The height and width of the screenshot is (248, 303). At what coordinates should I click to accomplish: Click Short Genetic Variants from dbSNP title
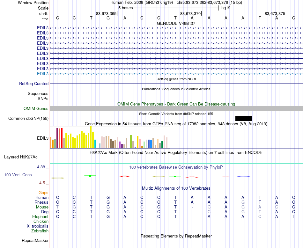click(x=176, y=114)
